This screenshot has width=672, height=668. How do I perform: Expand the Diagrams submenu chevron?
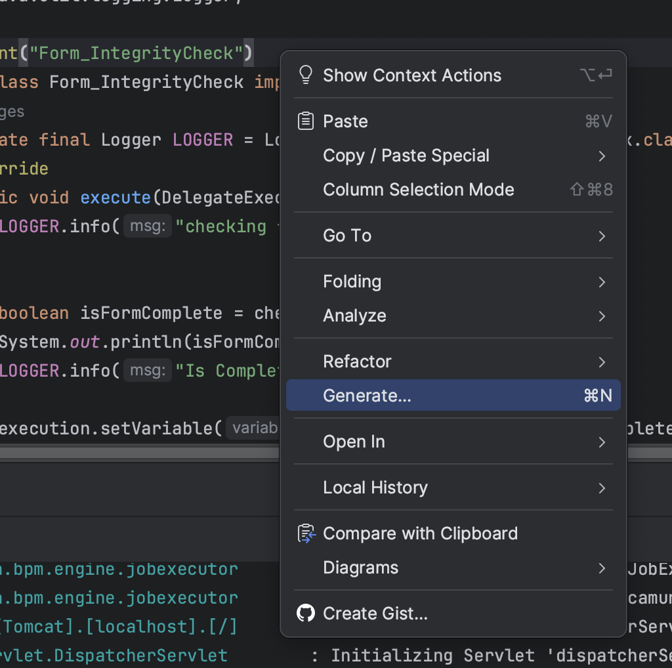click(602, 568)
